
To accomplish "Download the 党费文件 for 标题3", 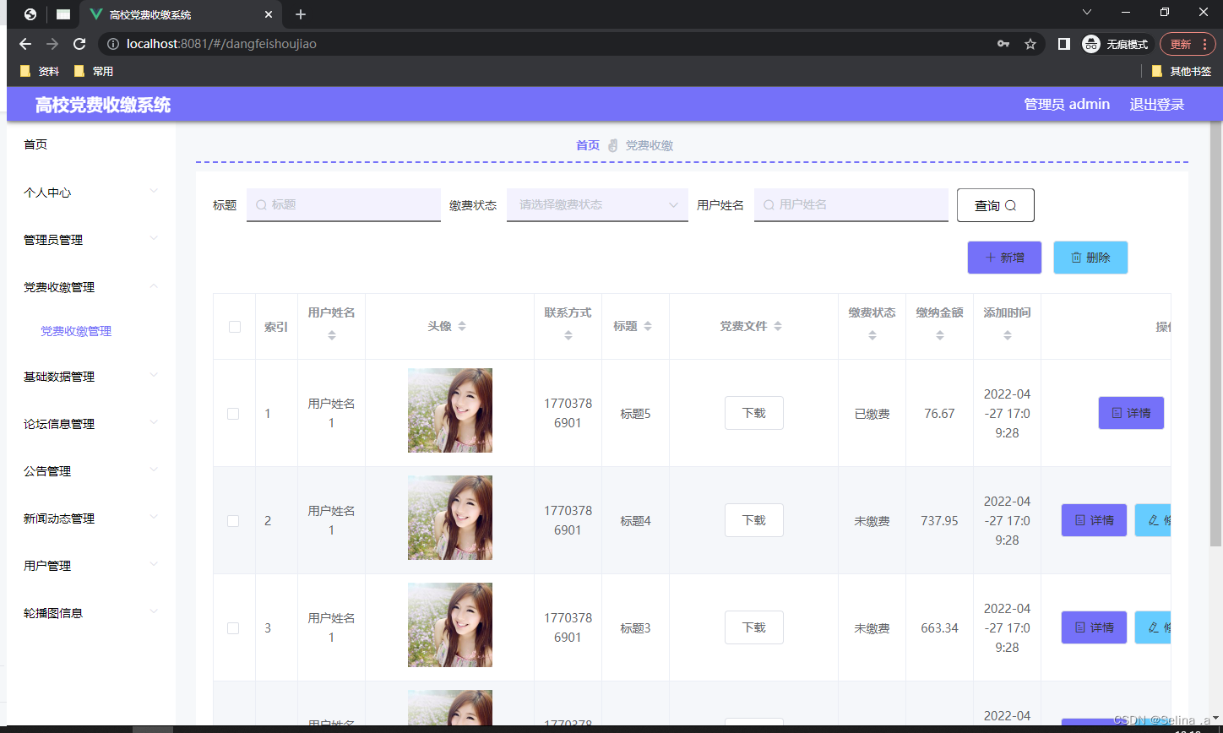I will tap(754, 627).
